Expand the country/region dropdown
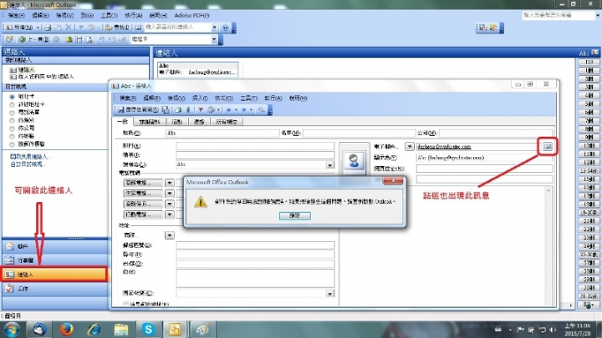This screenshot has height=338, width=602. click(x=329, y=294)
